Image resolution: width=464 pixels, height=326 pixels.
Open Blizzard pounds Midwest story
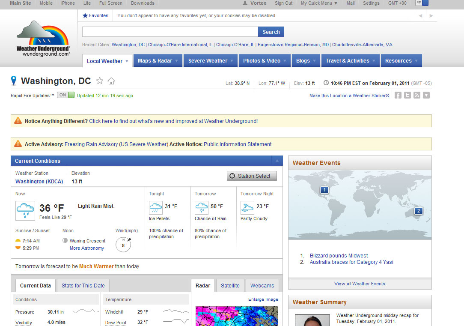tap(339, 255)
